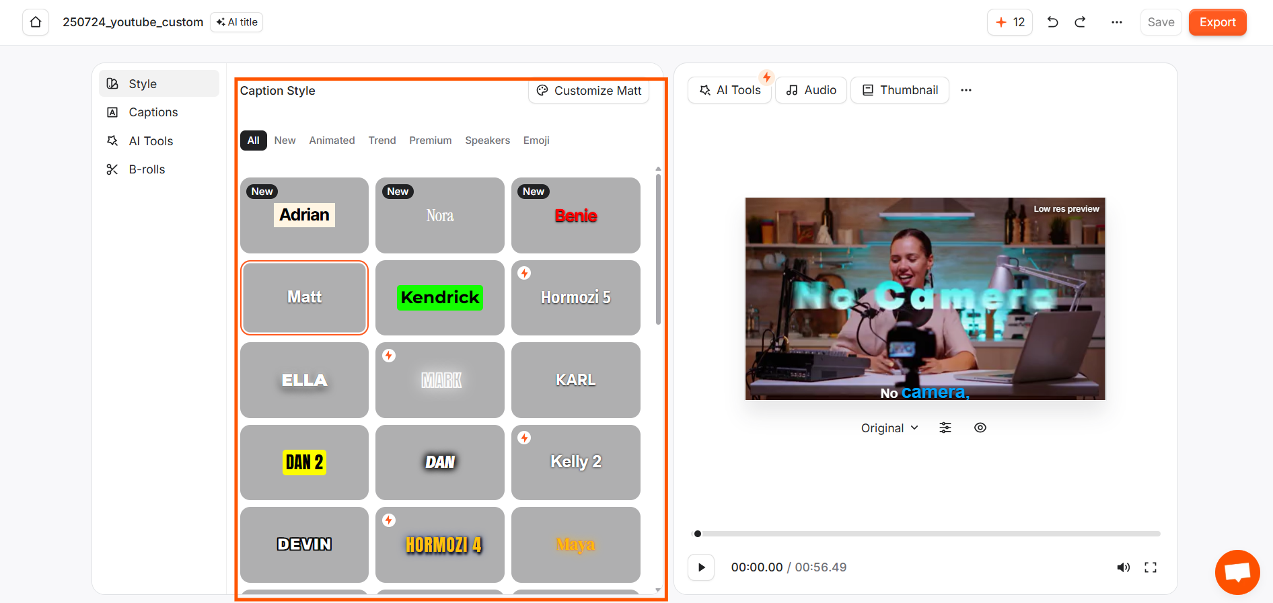Click the caption style list scrollbar

pyautogui.click(x=658, y=249)
